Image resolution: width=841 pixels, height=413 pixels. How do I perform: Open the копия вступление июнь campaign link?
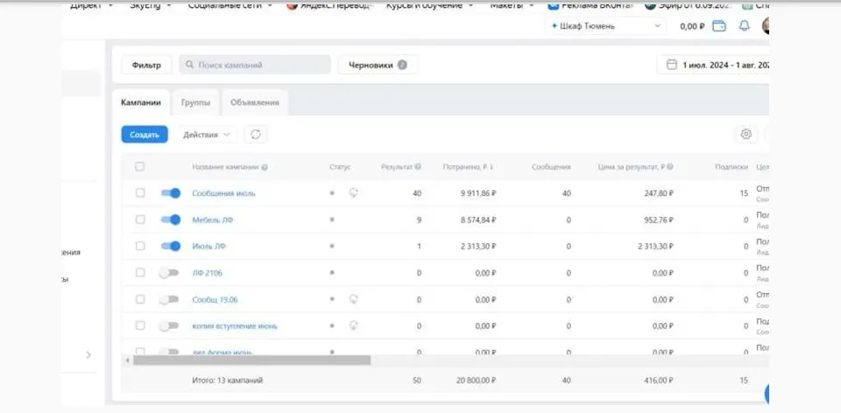[235, 325]
